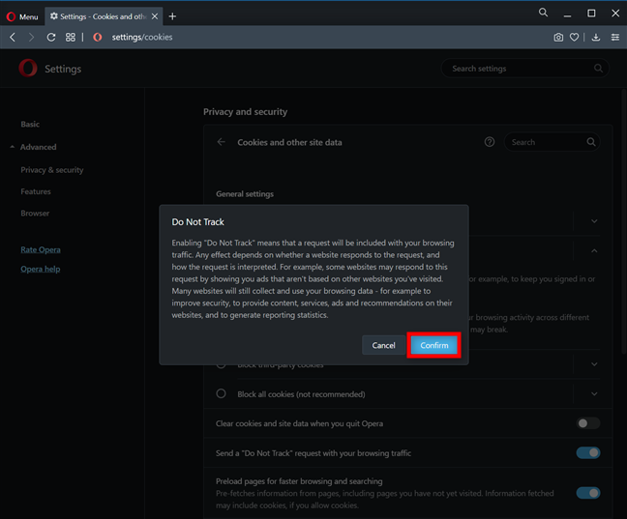Image resolution: width=627 pixels, height=519 pixels.
Task: Reload the page
Action: click(x=50, y=37)
